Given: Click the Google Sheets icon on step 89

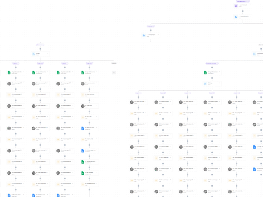Looking at the screenshot, I should [83, 73].
